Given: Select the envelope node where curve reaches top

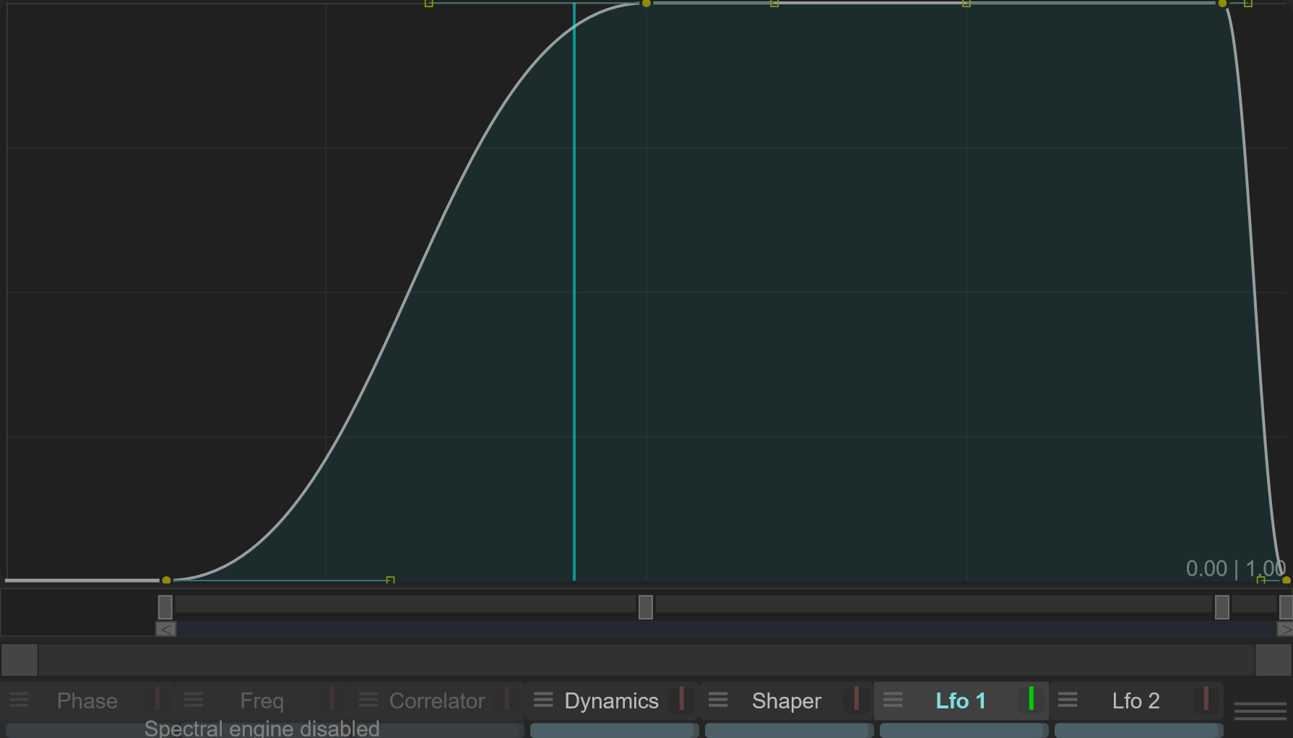Looking at the screenshot, I should pyautogui.click(x=646, y=4).
